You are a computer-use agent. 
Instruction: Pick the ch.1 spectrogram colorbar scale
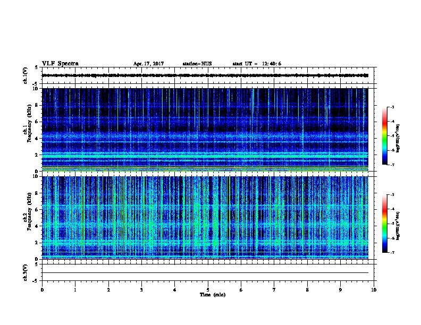pyautogui.click(x=384, y=136)
